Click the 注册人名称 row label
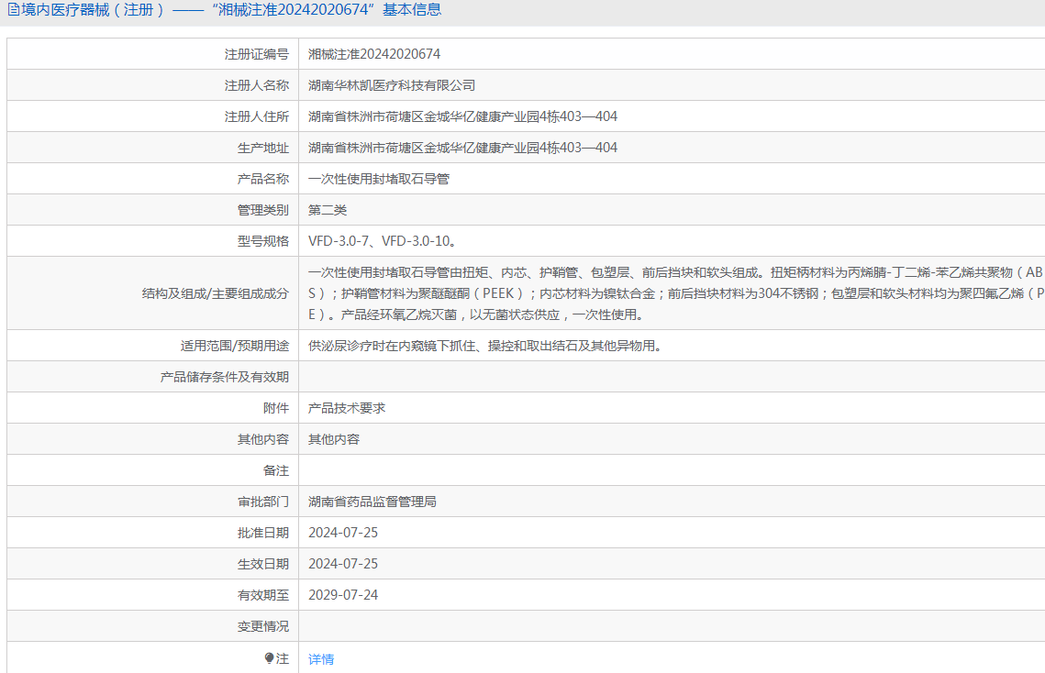This screenshot has width=1045, height=673. point(257,85)
